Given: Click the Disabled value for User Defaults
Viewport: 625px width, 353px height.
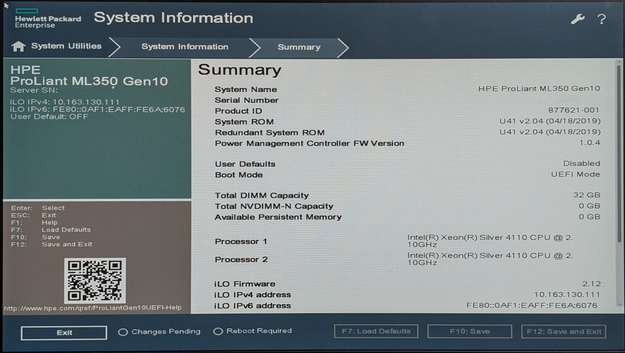Looking at the screenshot, I should 582,163.
